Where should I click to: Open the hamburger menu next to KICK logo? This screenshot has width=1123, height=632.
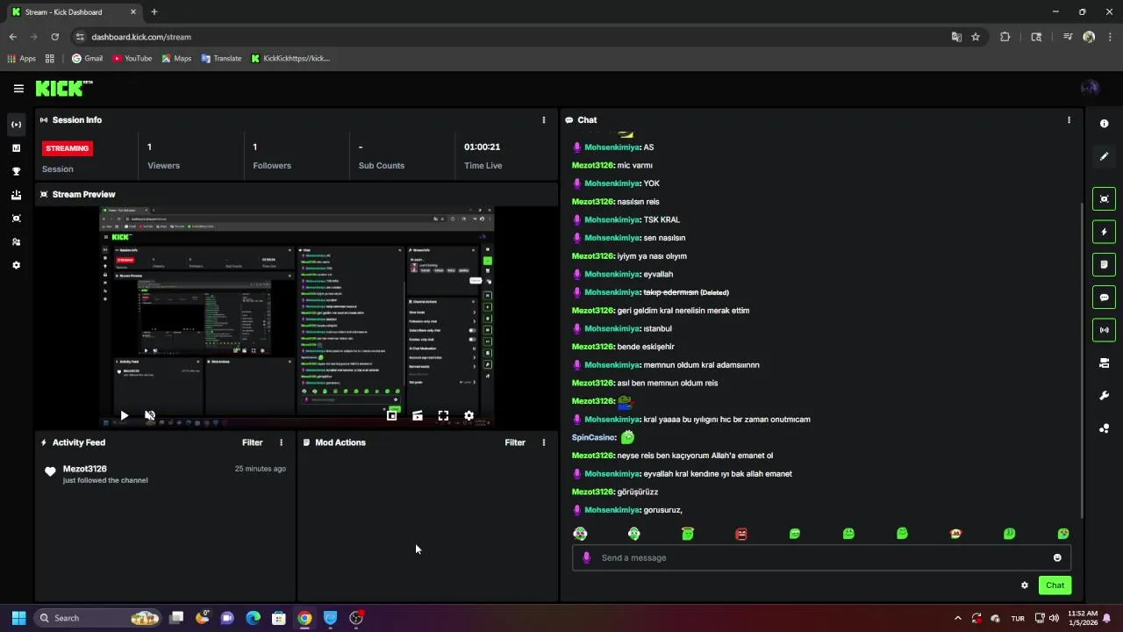tap(18, 89)
